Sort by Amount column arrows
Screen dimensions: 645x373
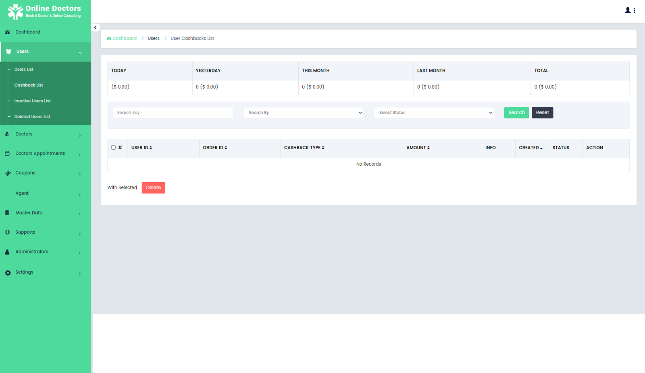pyautogui.click(x=429, y=148)
